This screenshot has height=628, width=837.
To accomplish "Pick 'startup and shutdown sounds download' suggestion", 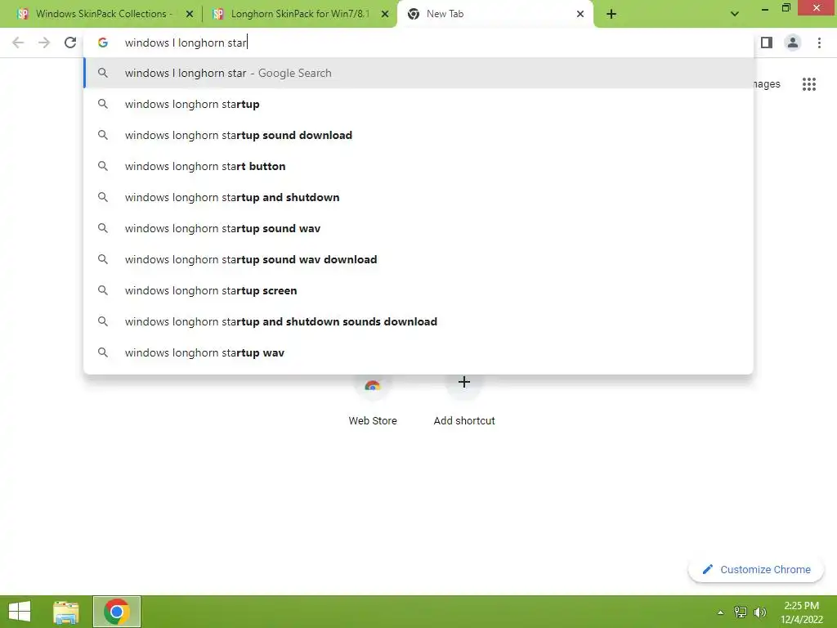I will tap(418, 321).
